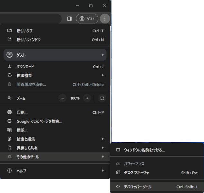Click the 拡張機能 puzzle piece icon
This screenshot has height=193, width=204.
coord(9,75)
